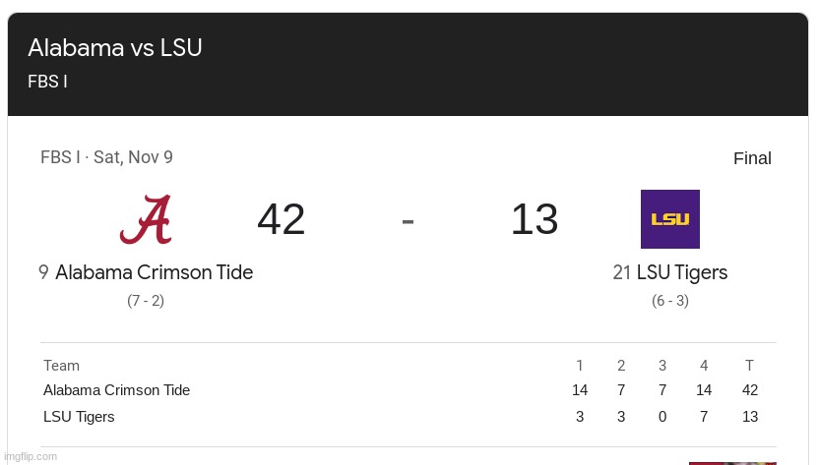
Task: Click the 'Final' game status label
Action: click(x=752, y=158)
